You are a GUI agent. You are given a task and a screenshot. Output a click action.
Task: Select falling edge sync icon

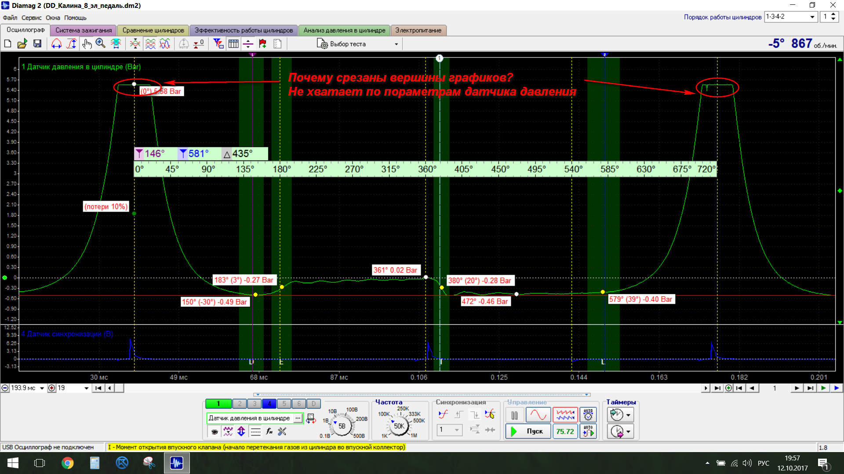click(475, 414)
